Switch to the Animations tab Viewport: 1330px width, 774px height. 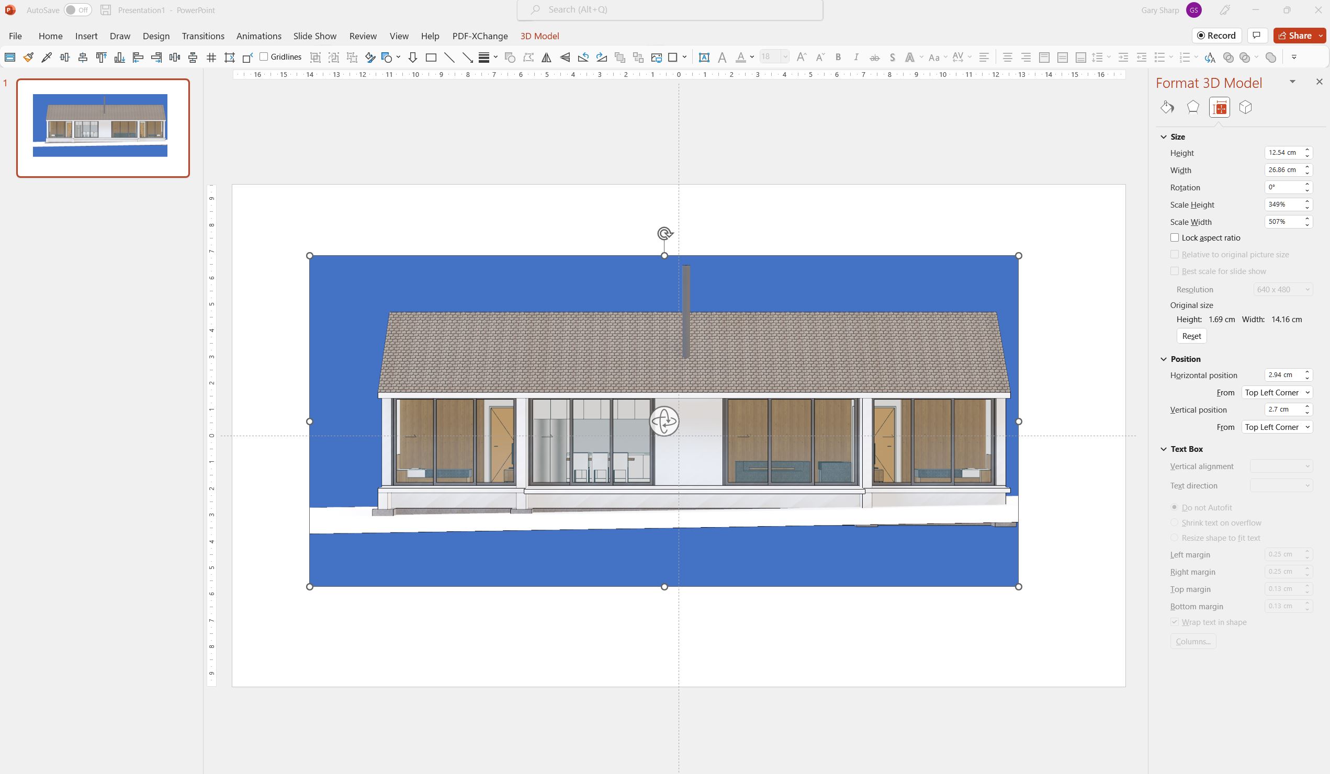pyautogui.click(x=258, y=36)
